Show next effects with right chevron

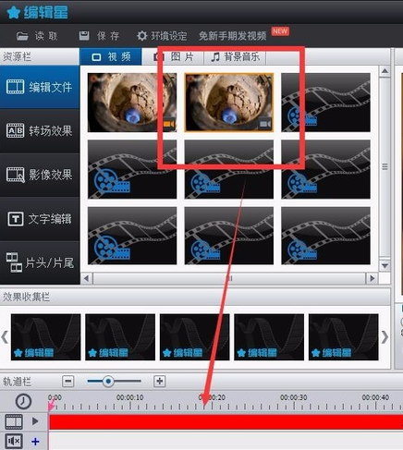coord(385,337)
